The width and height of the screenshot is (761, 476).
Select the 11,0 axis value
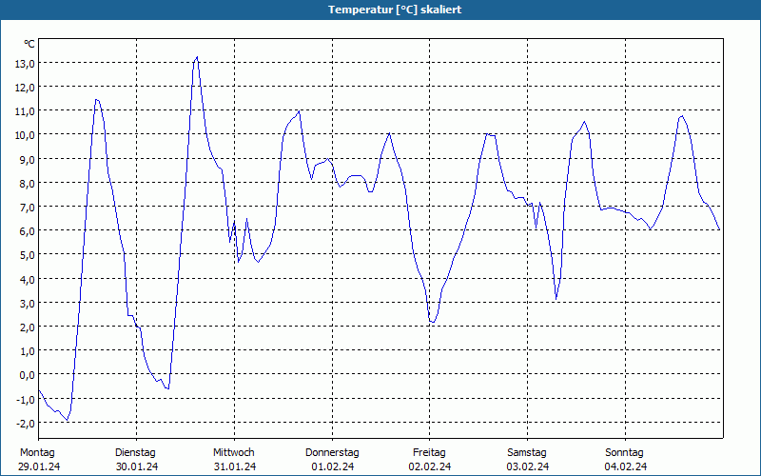(x=25, y=111)
